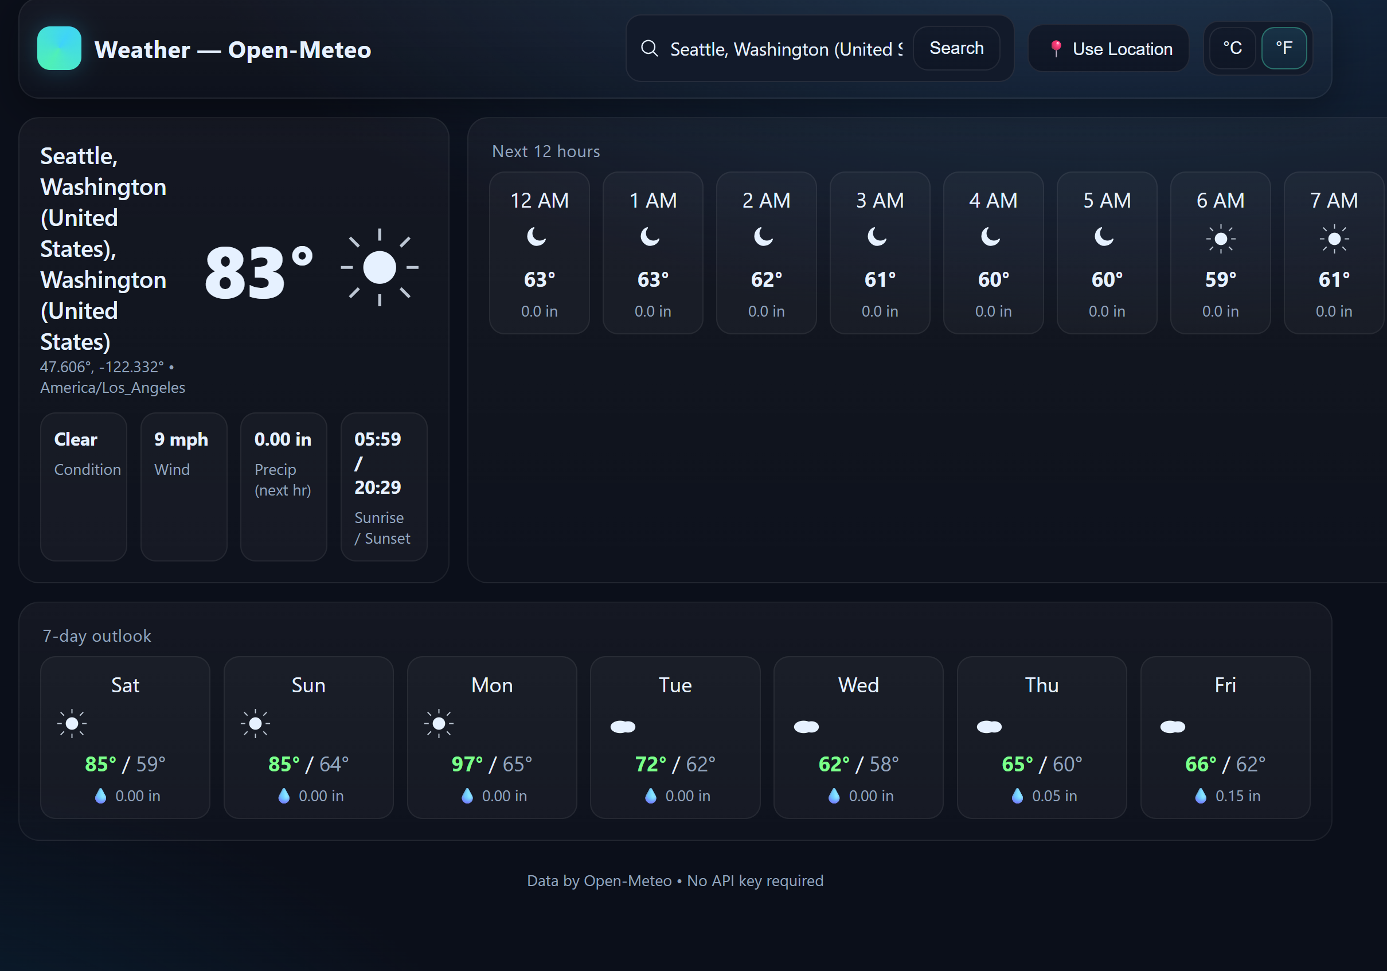Click the sun icon in 6 AM card
The image size is (1387, 971).
[x=1220, y=239]
